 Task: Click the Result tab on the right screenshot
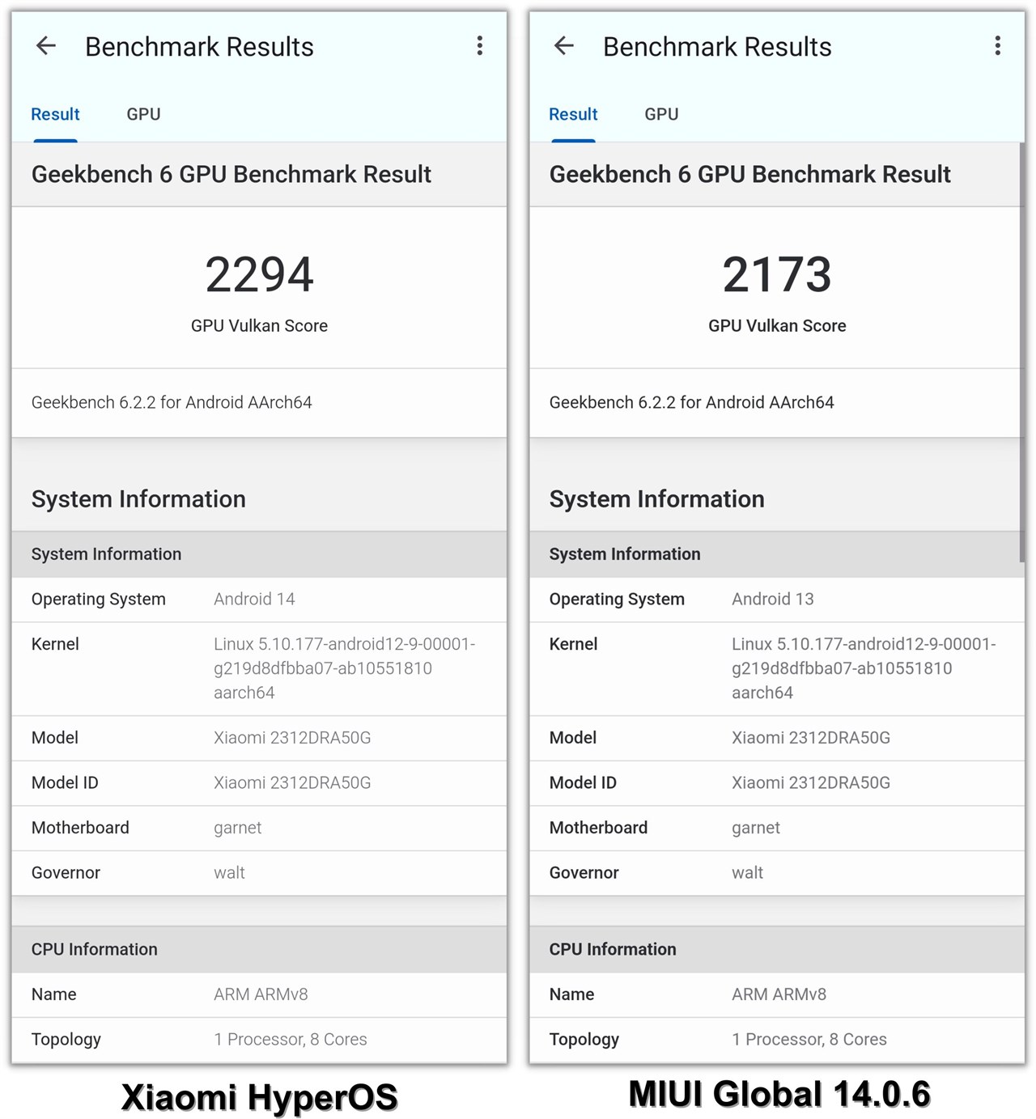click(572, 114)
